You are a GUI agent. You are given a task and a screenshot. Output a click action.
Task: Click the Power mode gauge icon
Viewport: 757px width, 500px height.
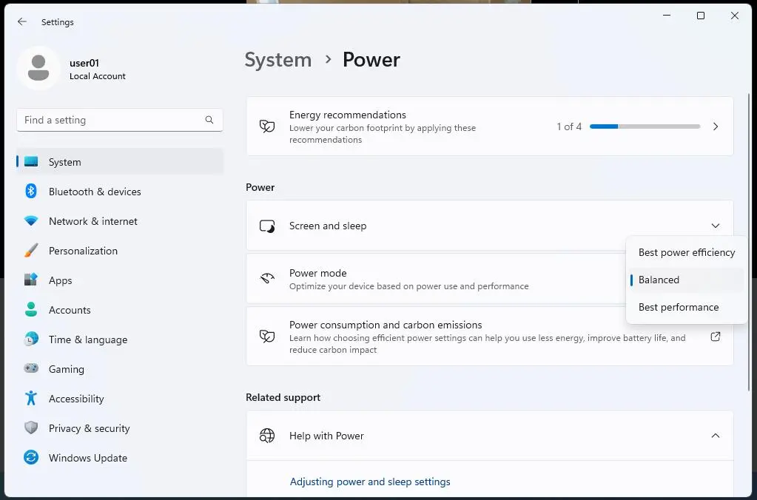tap(267, 278)
